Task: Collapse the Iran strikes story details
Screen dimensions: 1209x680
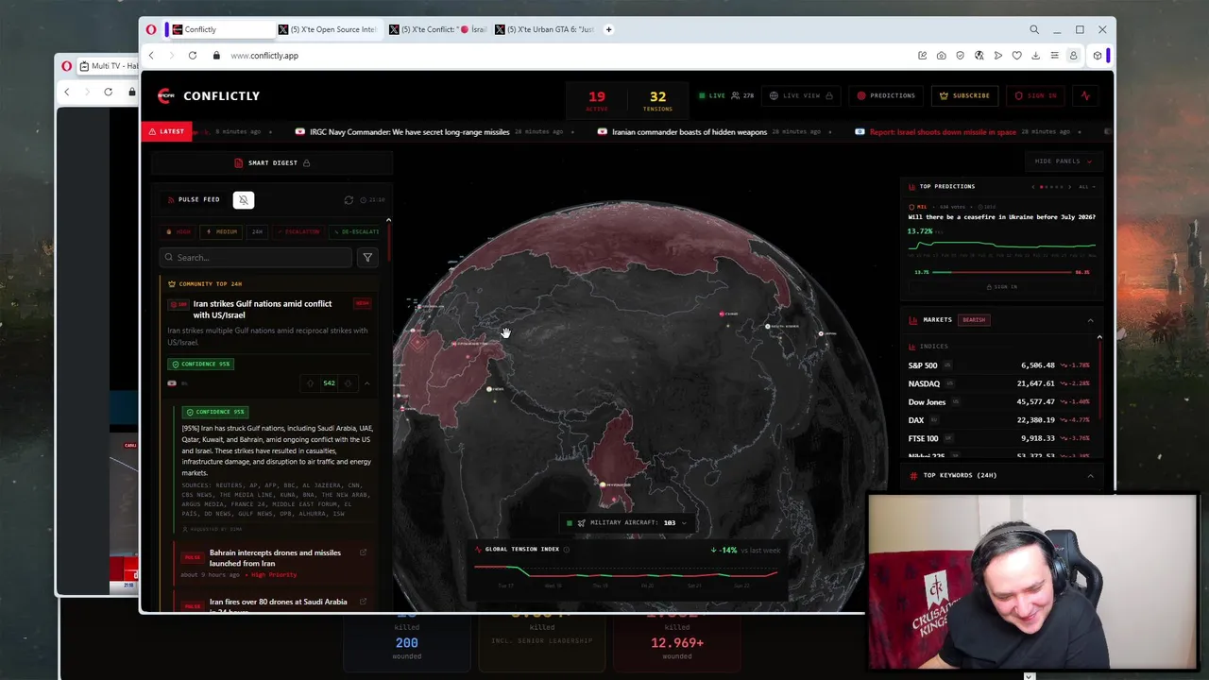Action: coord(366,383)
